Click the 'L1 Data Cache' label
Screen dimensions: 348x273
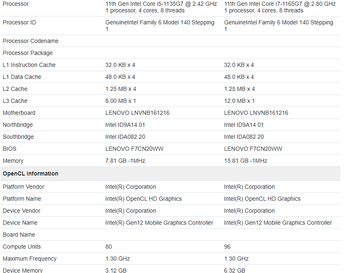(x=22, y=77)
